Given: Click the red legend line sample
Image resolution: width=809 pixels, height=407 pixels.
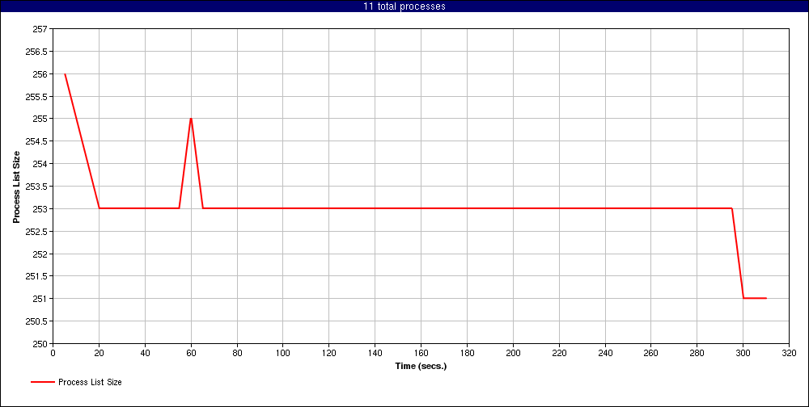Looking at the screenshot, I should (x=42, y=382).
